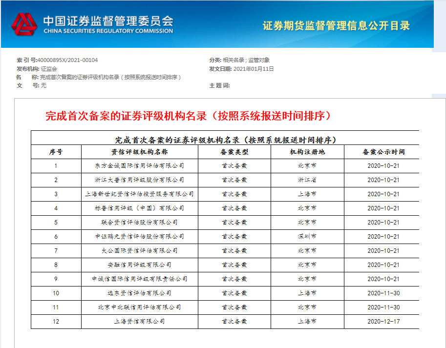
Task: Click the red document heading title
Action: point(188,116)
